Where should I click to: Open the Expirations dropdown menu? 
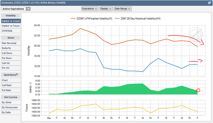(x=90, y=9)
